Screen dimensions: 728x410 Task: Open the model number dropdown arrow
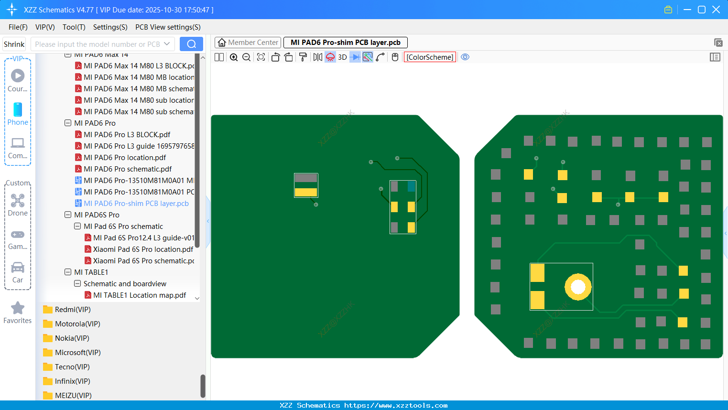tap(166, 43)
